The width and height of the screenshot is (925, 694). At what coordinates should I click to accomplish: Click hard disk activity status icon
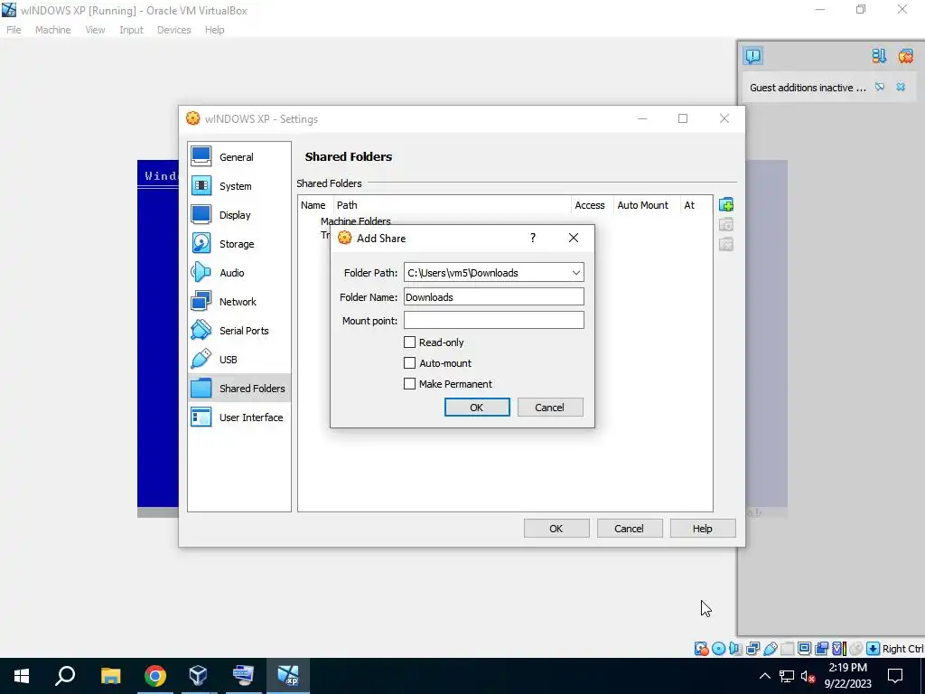click(x=701, y=649)
